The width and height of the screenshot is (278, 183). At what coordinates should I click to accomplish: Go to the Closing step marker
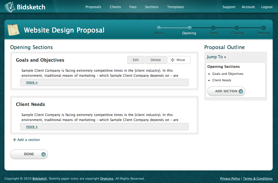click(237, 28)
